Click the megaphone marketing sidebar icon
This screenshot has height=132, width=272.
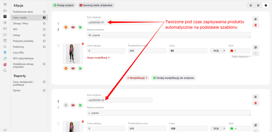(x=5, y=29)
